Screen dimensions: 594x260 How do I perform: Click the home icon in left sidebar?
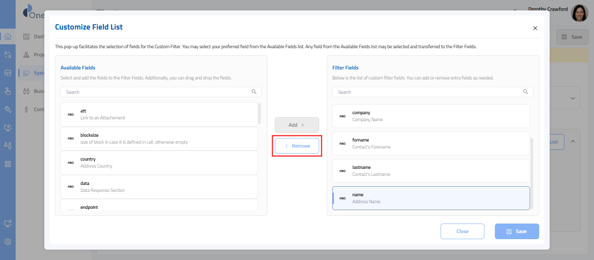point(8,36)
